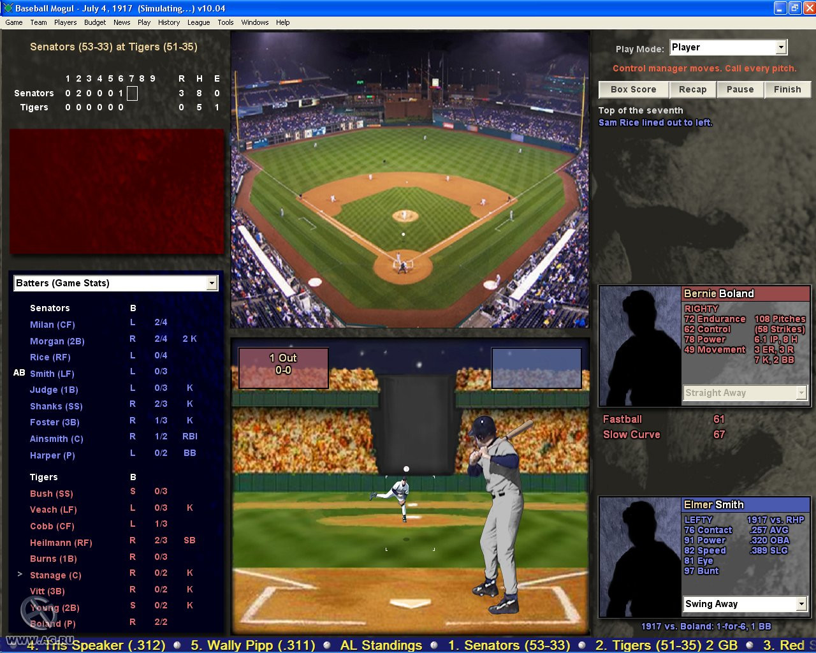
Task: Click Bernie Boland's silhouette portrait
Action: pyautogui.click(x=641, y=346)
